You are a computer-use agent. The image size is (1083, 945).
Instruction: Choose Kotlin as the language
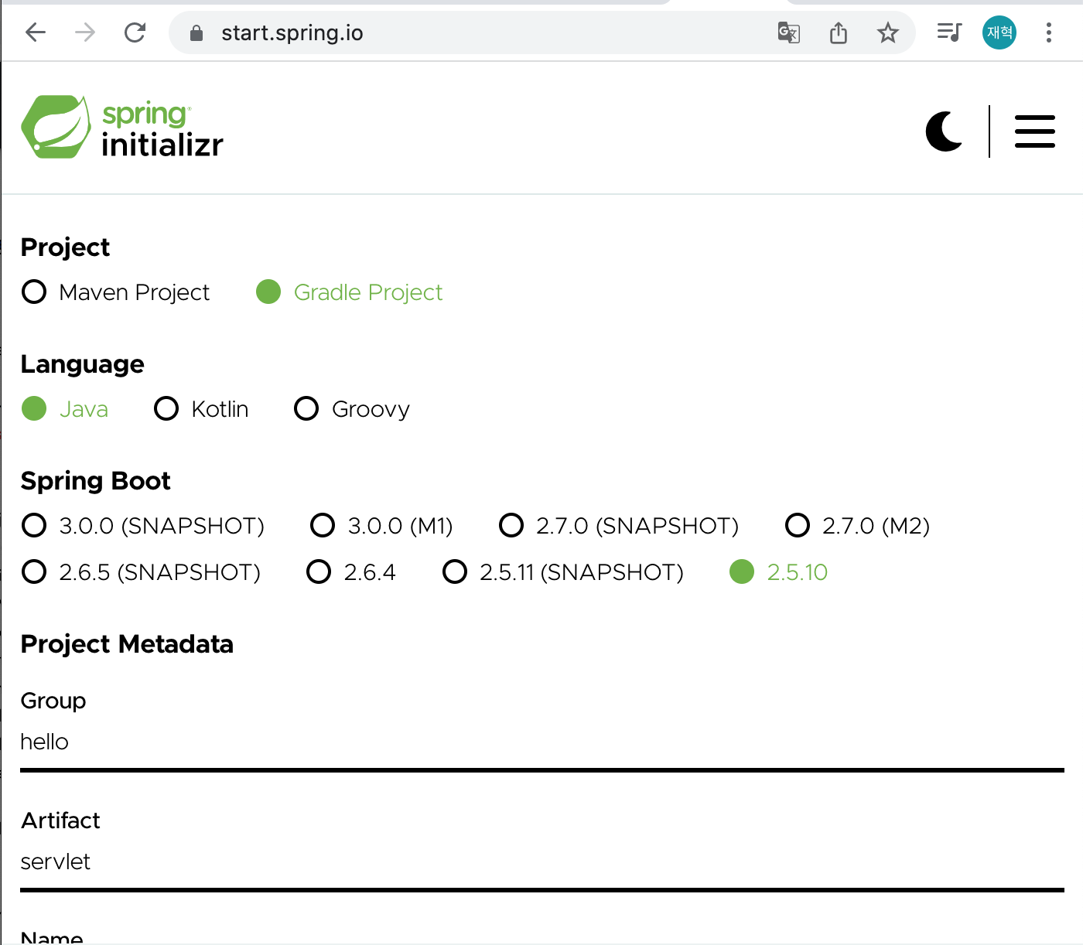(201, 409)
